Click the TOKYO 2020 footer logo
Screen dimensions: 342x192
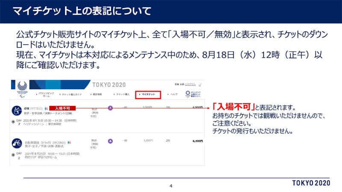click(x=311, y=183)
